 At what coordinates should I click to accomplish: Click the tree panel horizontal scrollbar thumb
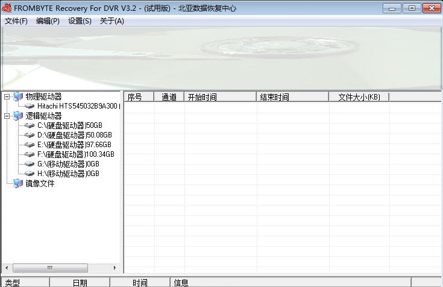click(50, 268)
